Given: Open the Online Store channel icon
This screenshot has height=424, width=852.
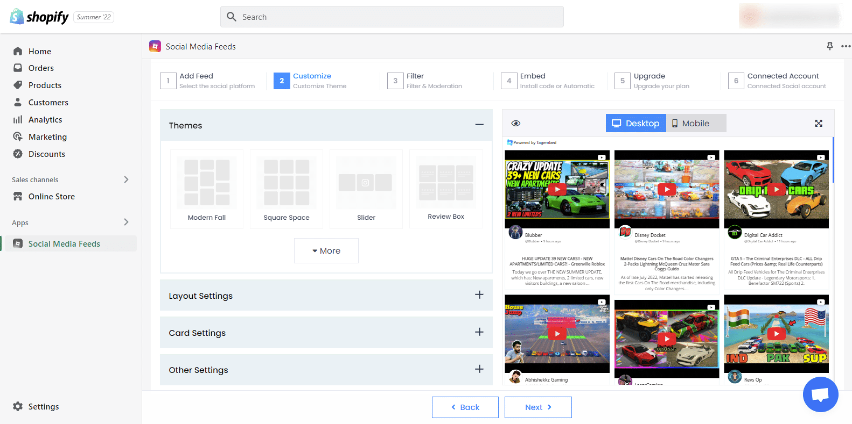Looking at the screenshot, I should [x=18, y=196].
